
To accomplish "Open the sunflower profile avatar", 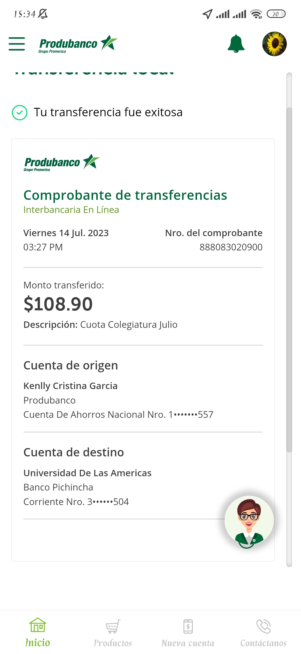I will [x=274, y=44].
